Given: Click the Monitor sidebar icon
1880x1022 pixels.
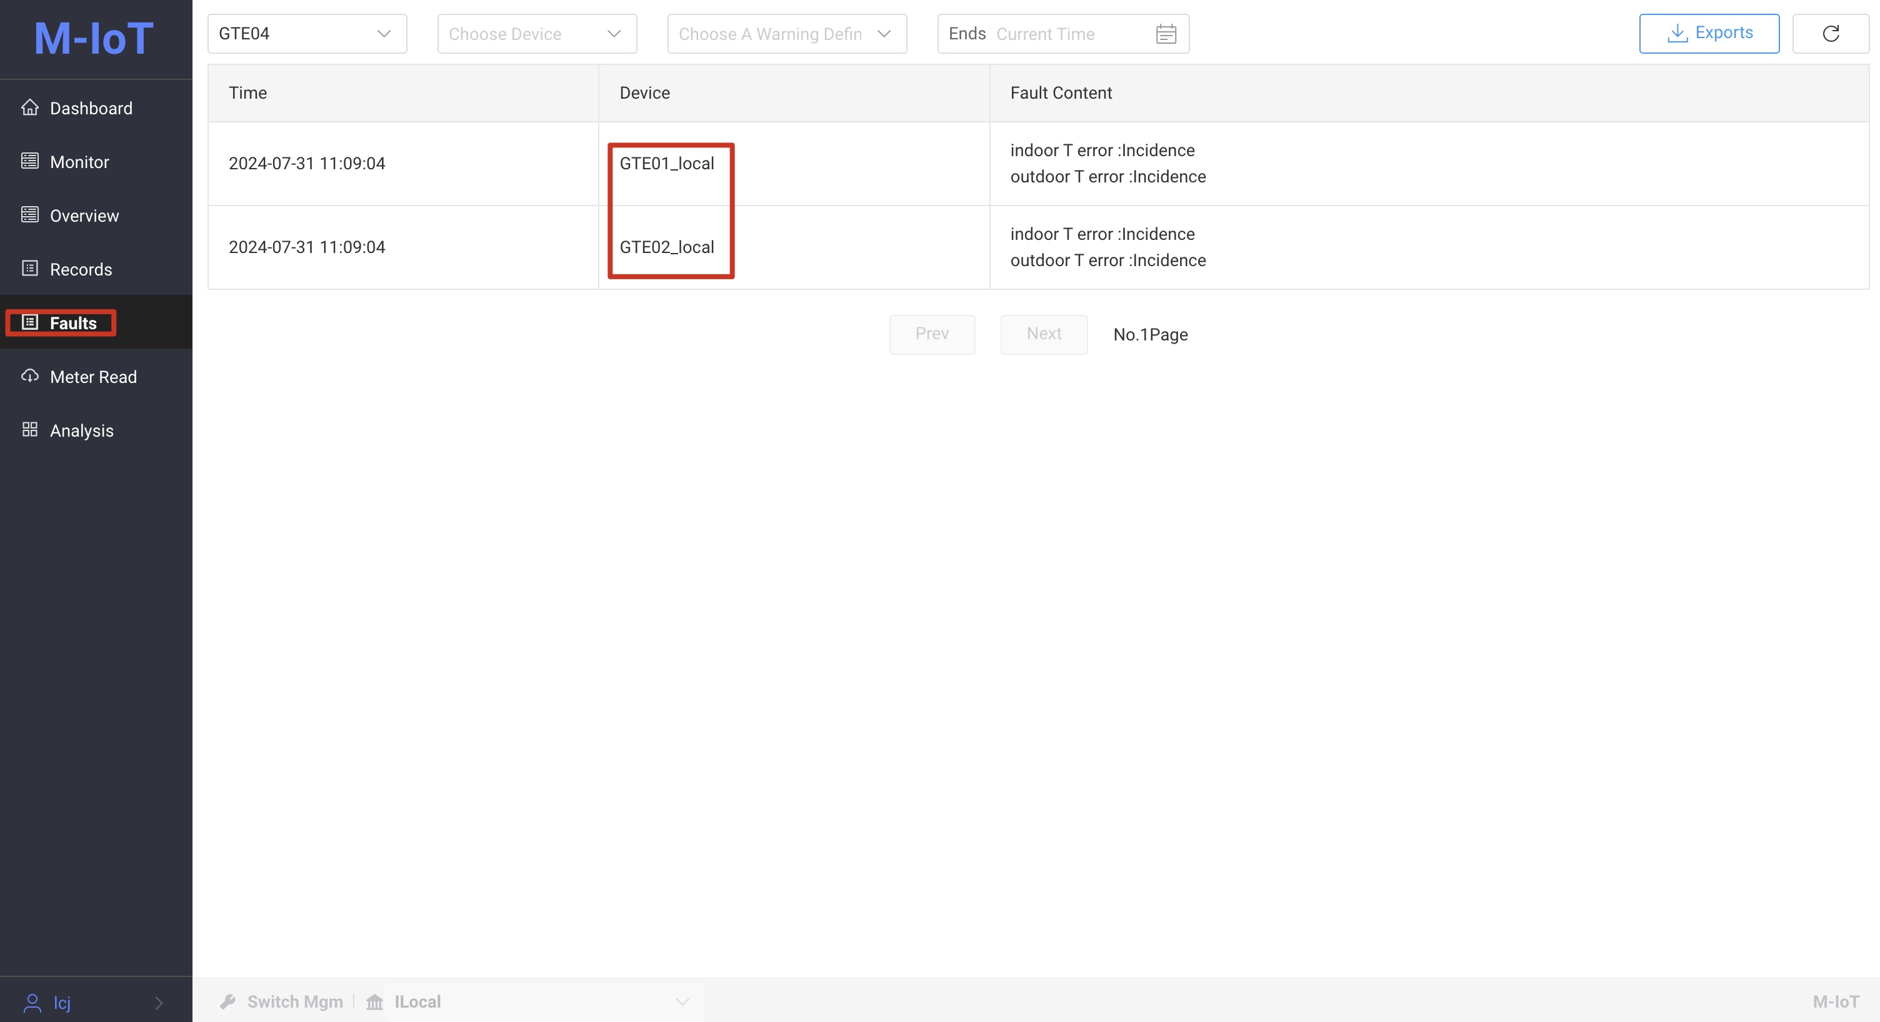Looking at the screenshot, I should pyautogui.click(x=30, y=161).
